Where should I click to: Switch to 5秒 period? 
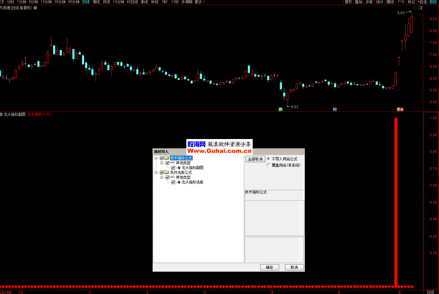coord(165,2)
